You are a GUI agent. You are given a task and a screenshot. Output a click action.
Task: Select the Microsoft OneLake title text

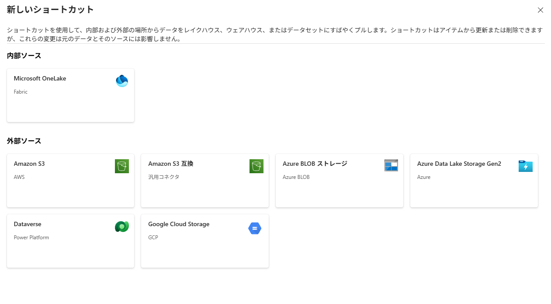40,78
